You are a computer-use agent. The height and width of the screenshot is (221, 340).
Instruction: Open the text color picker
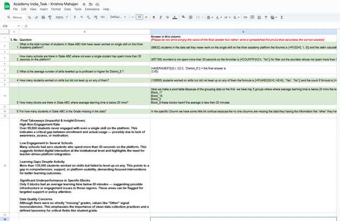coord(175,17)
